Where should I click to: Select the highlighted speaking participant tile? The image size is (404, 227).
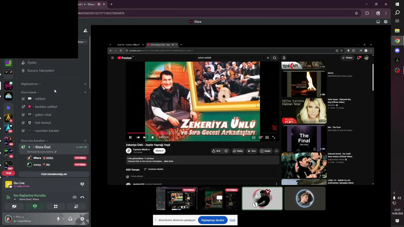[262, 198]
